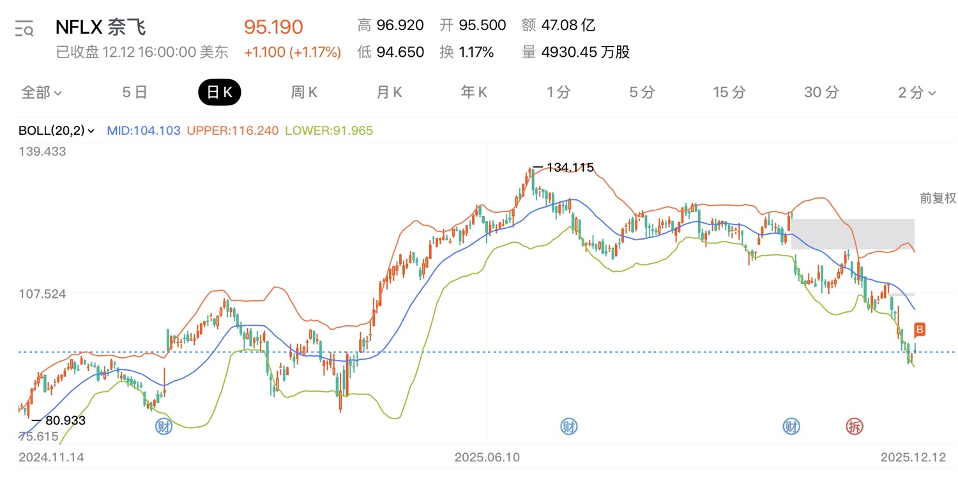Image resolution: width=958 pixels, height=494 pixels.
Task: Switch to the 周K weekly tab
Action: (x=304, y=93)
